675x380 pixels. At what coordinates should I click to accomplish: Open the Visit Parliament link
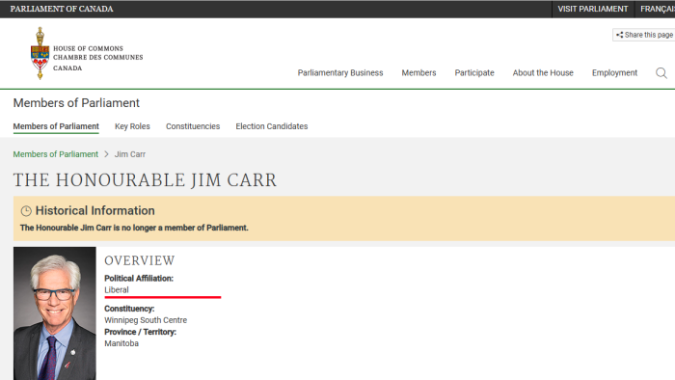pos(593,9)
